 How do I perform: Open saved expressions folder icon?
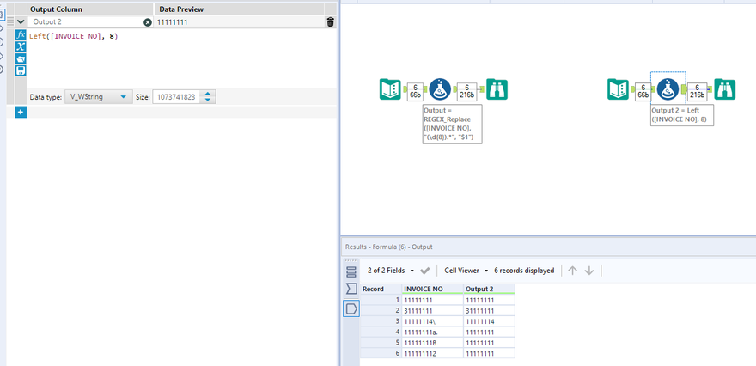21,58
